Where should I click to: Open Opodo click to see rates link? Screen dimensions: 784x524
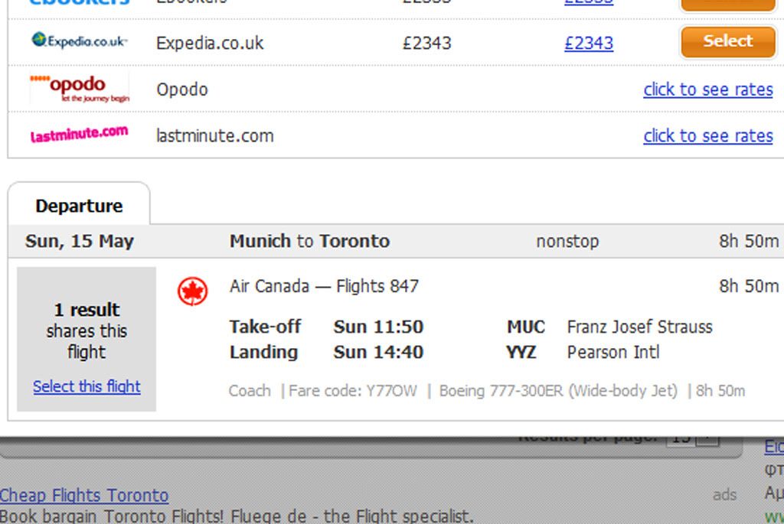pos(708,90)
